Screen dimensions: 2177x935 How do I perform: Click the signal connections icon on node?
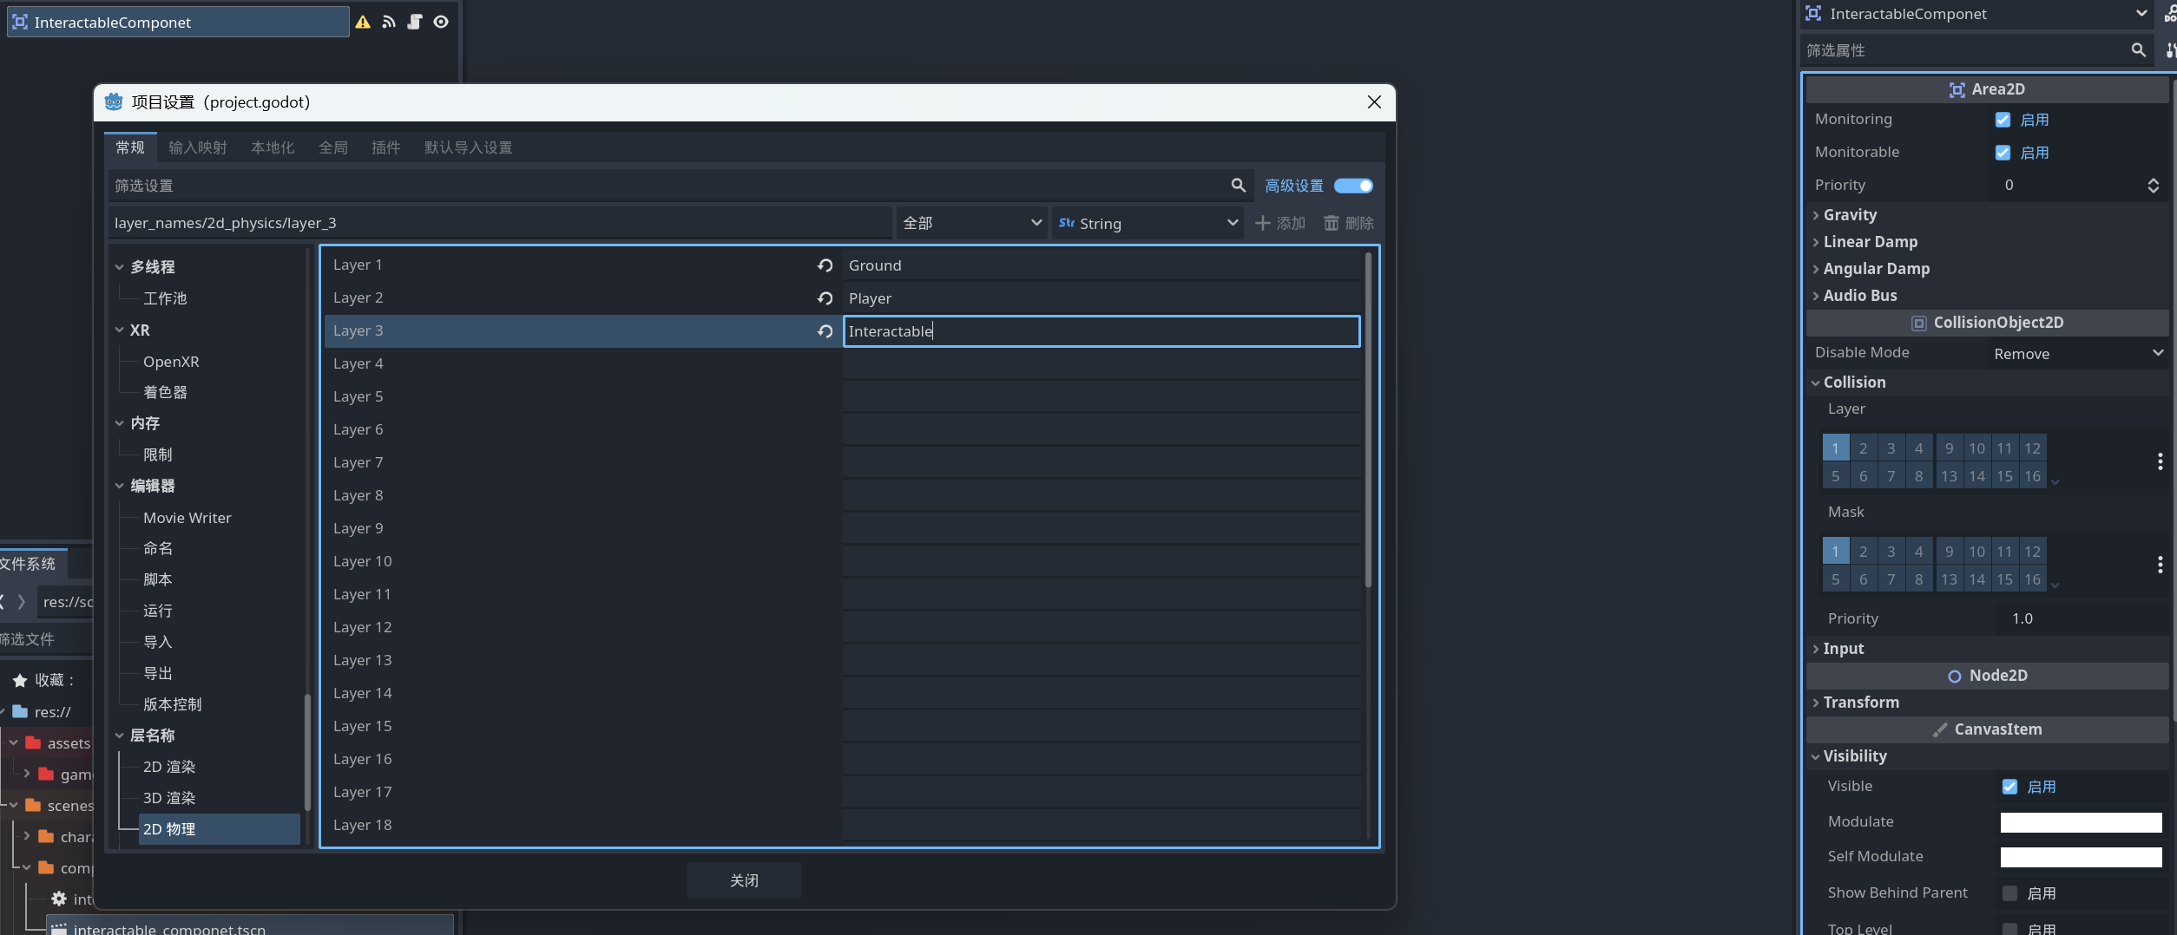tap(389, 23)
